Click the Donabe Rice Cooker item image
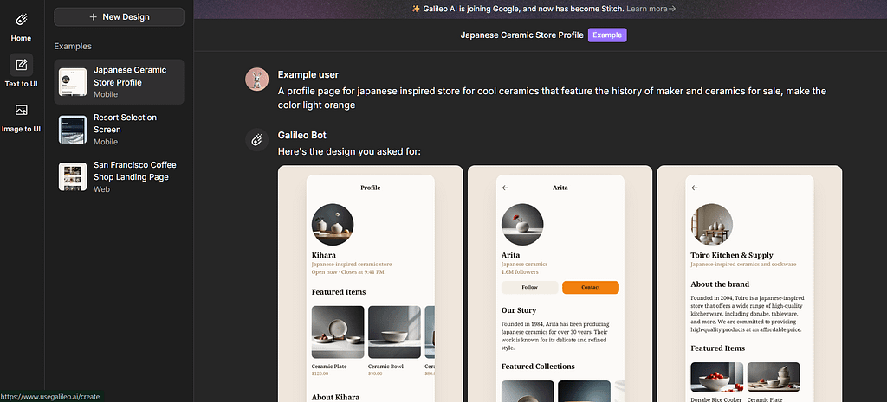Image resolution: width=887 pixels, height=402 pixels. click(x=715, y=377)
